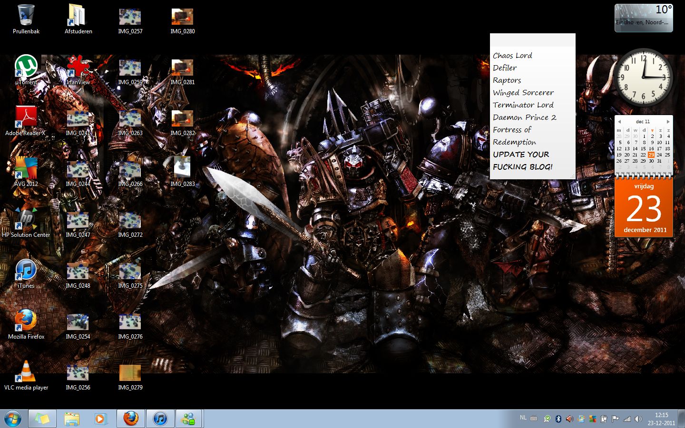Click Firefox in the taskbar

click(131, 418)
